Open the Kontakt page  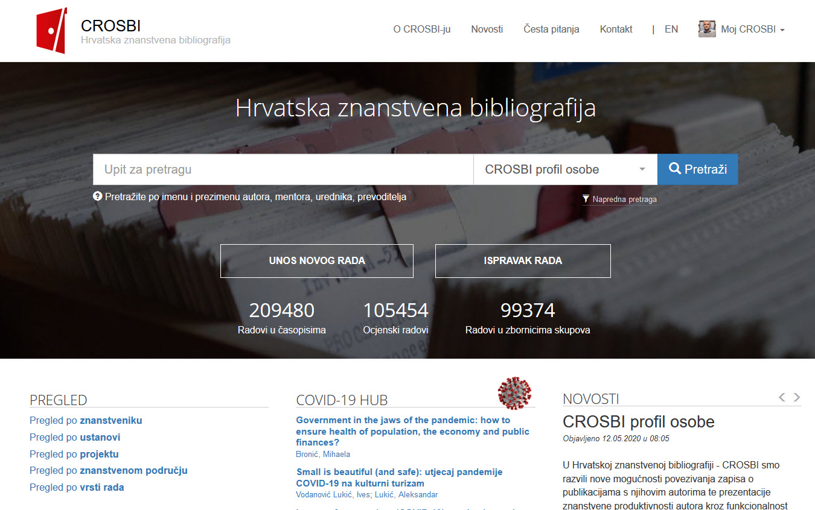(x=616, y=29)
